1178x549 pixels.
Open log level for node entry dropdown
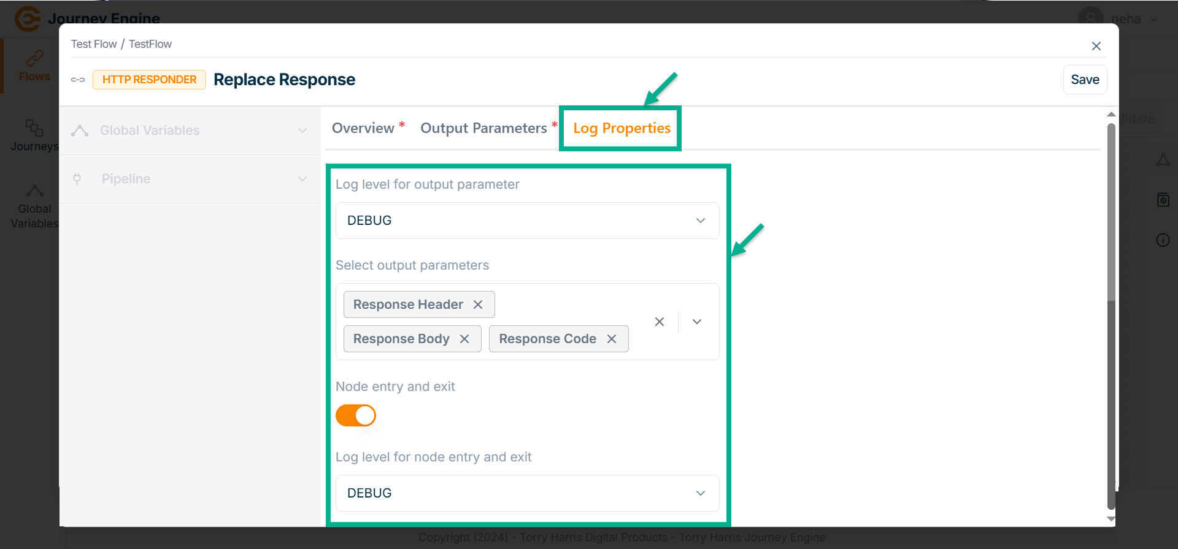point(527,493)
